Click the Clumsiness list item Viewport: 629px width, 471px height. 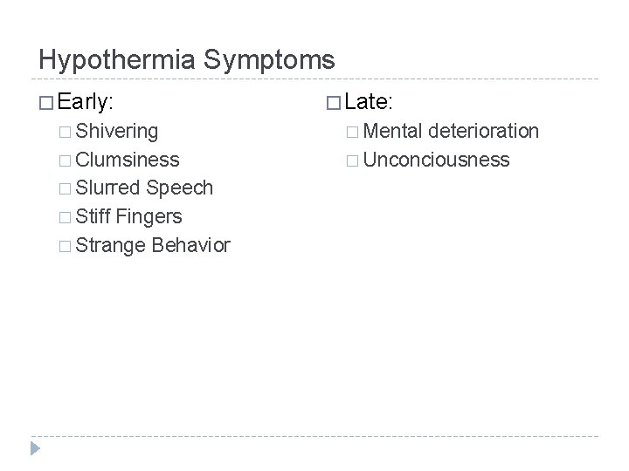click(x=128, y=160)
